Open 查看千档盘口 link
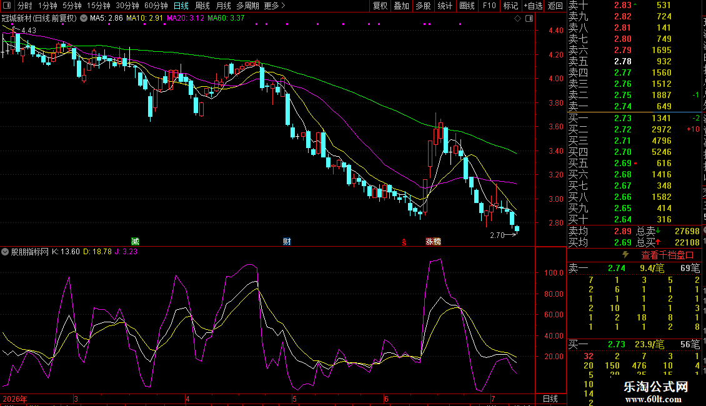 click(667, 255)
